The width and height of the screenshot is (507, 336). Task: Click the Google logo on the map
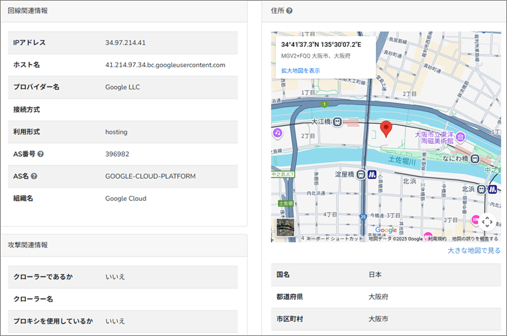[x=386, y=229]
